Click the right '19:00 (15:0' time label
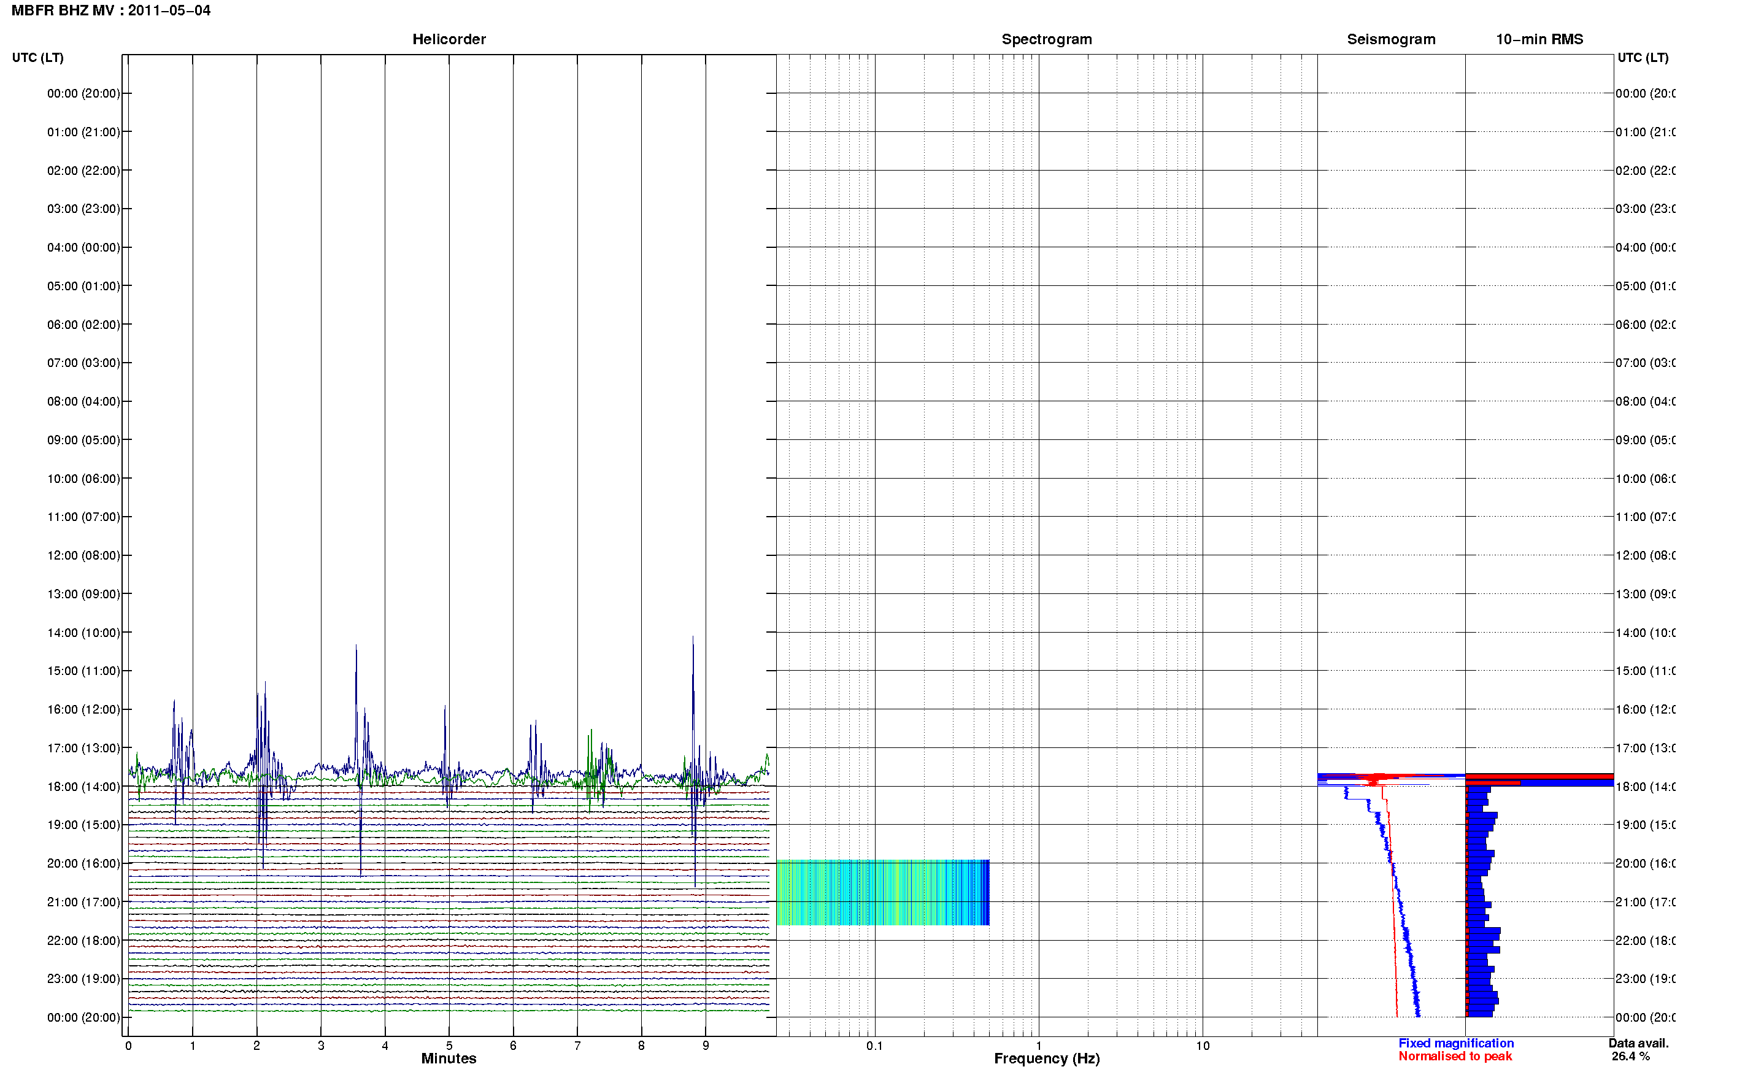 (x=1645, y=825)
